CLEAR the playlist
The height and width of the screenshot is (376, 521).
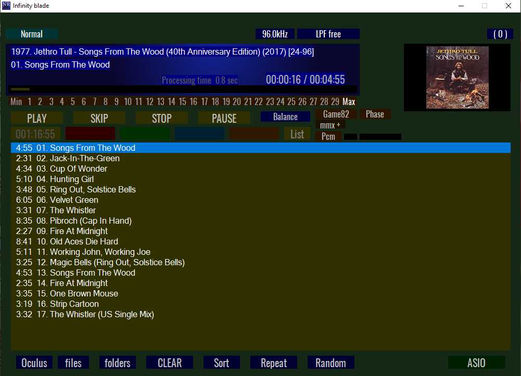click(x=170, y=362)
